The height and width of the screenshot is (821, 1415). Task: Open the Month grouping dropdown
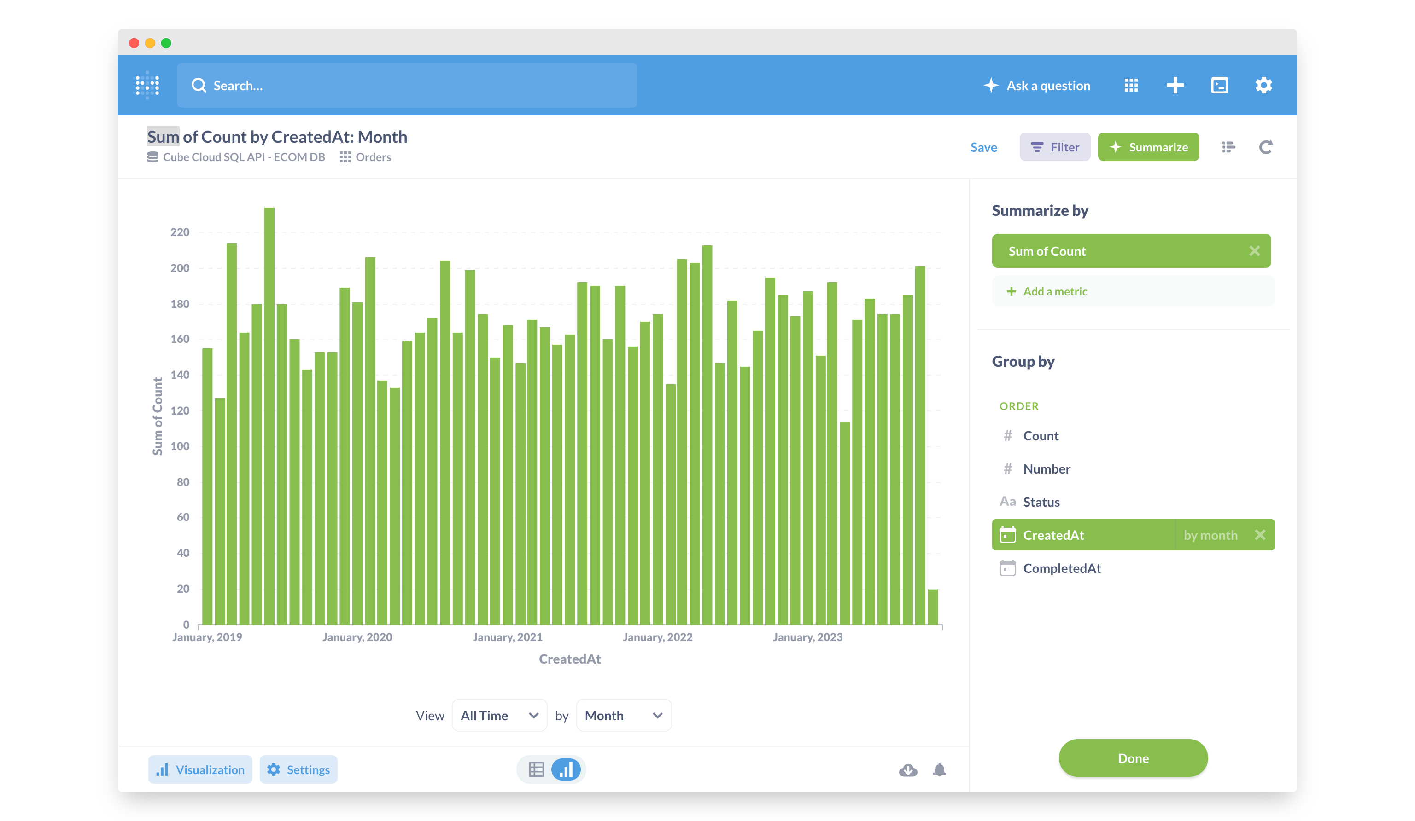point(623,716)
